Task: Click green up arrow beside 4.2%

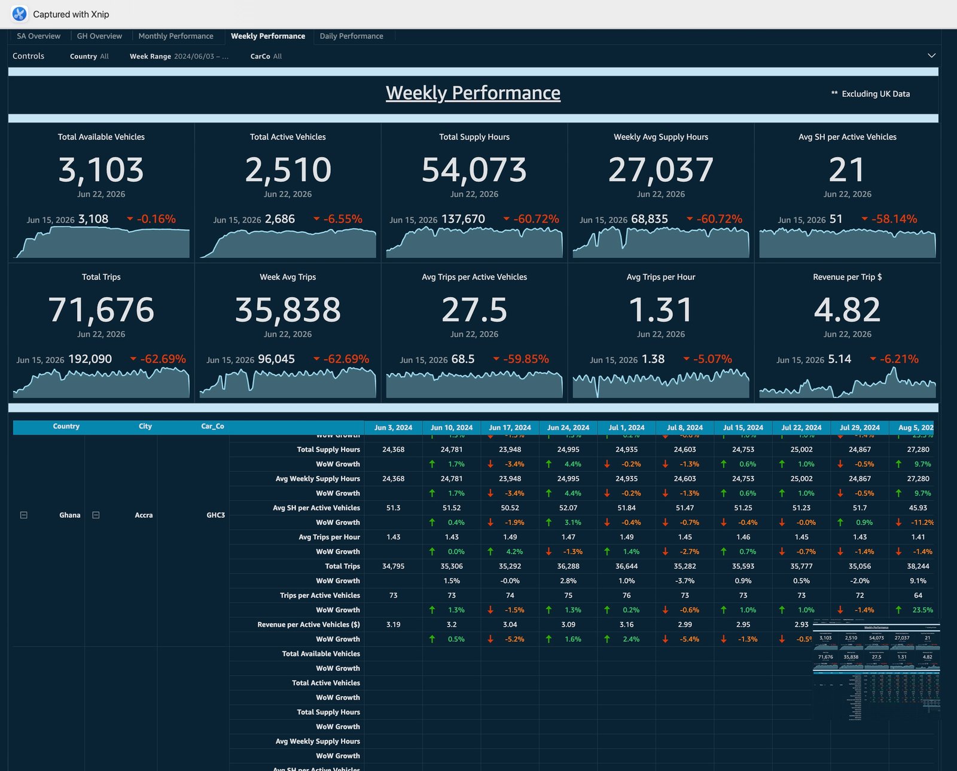Action: coord(490,551)
